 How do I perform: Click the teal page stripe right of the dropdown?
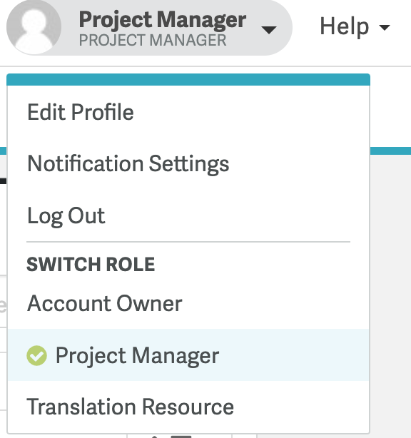390,151
